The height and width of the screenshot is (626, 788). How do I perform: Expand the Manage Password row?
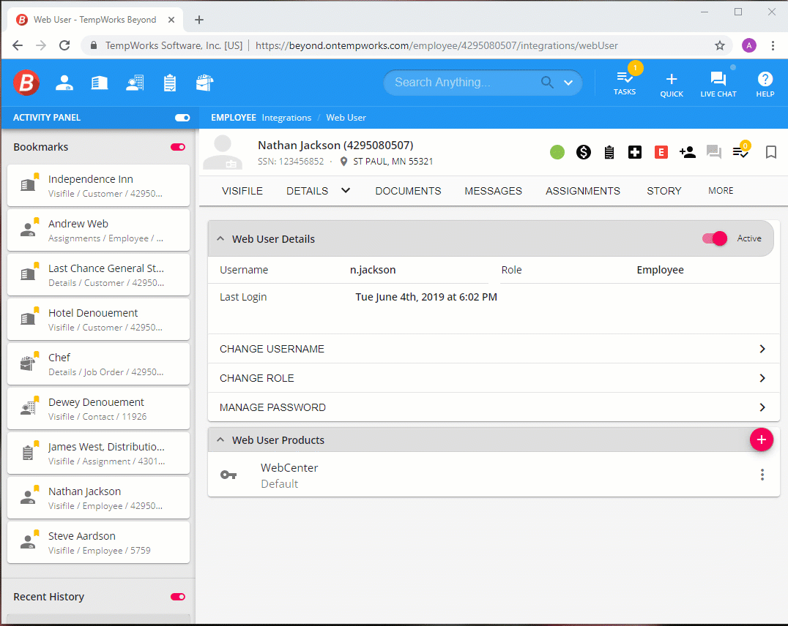(x=494, y=407)
